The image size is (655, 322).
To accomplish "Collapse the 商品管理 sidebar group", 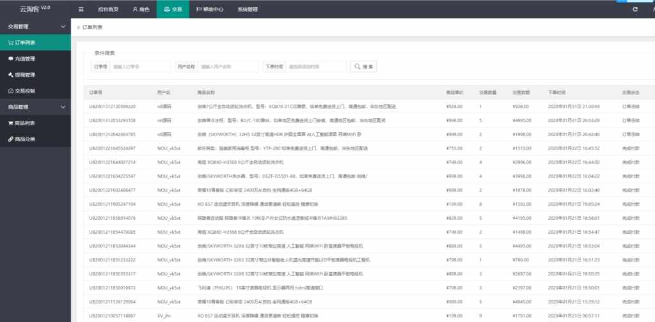I will pyautogui.click(x=63, y=107).
